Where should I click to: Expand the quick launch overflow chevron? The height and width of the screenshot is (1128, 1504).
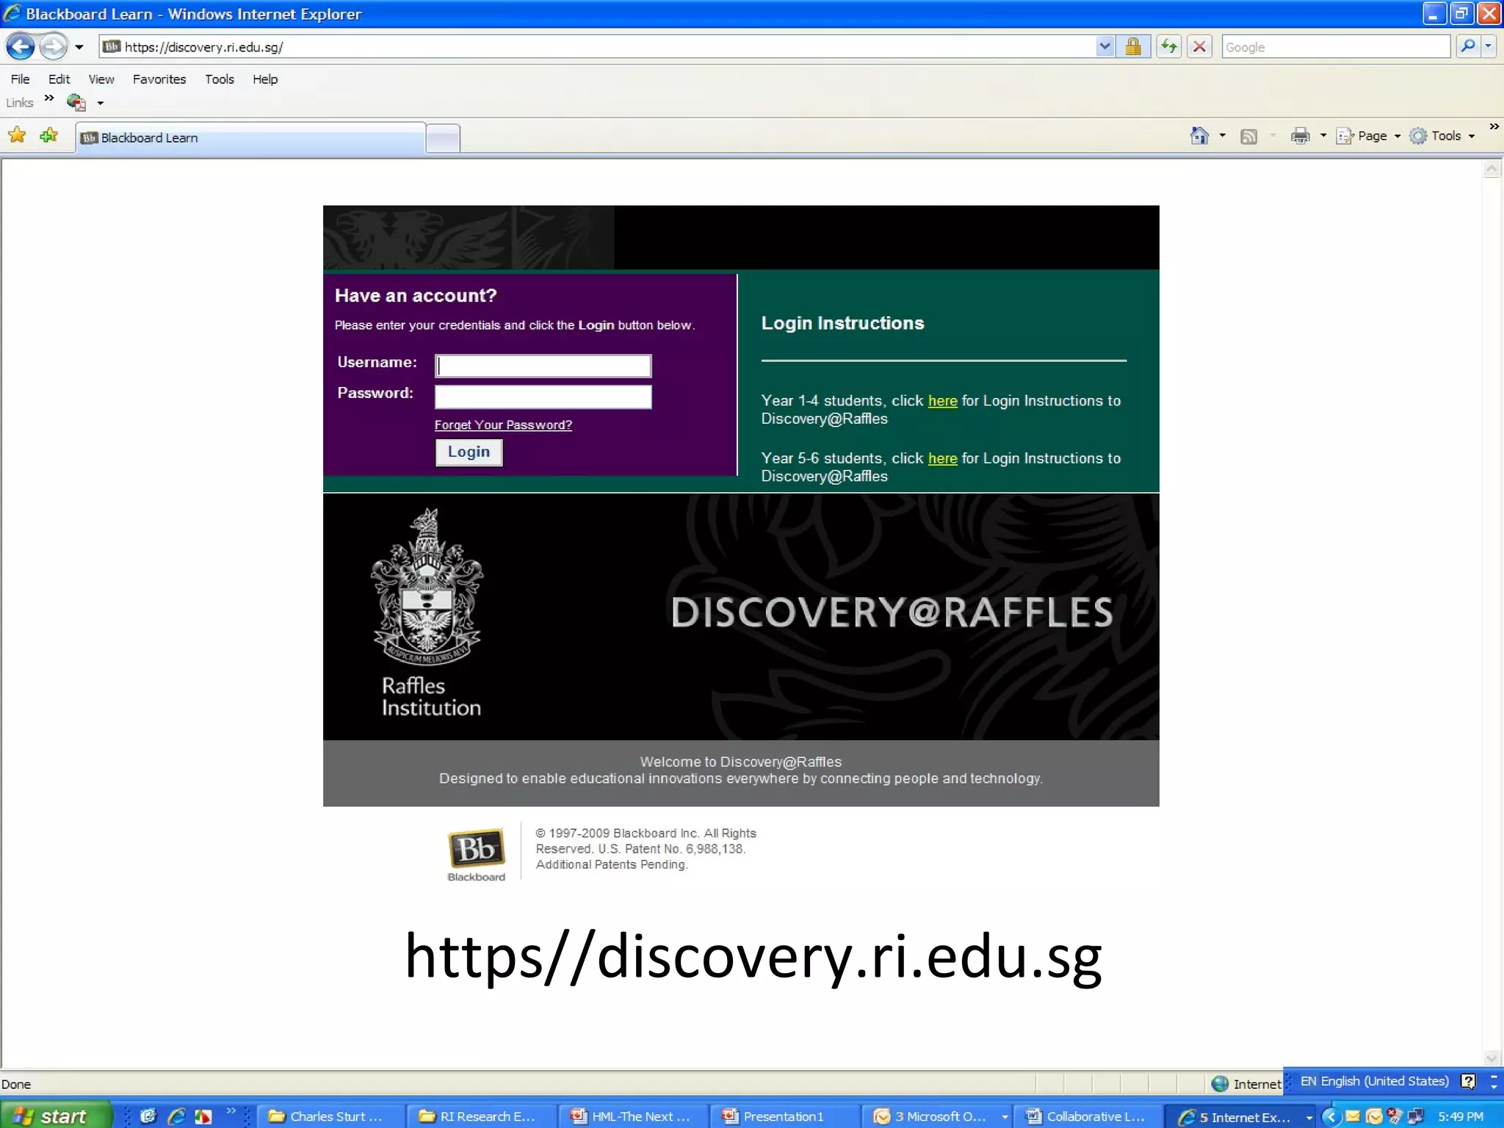point(231,1110)
